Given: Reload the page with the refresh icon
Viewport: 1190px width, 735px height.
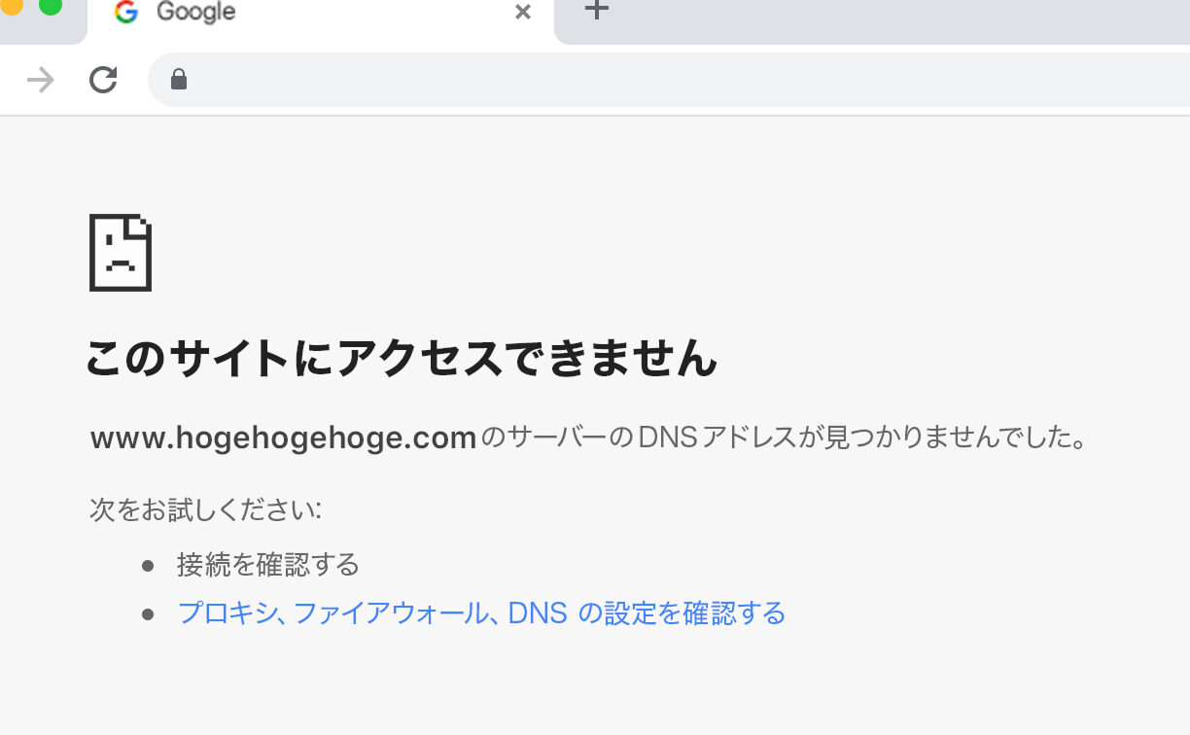Looking at the screenshot, I should [103, 80].
